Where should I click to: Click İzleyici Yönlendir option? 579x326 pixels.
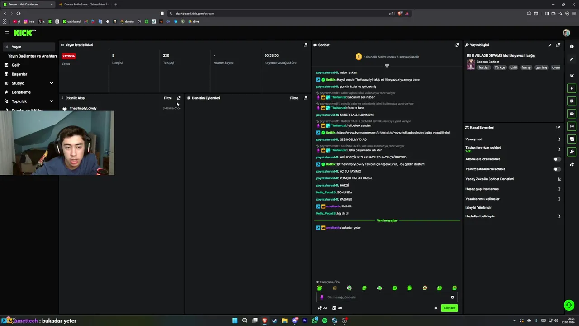click(479, 208)
